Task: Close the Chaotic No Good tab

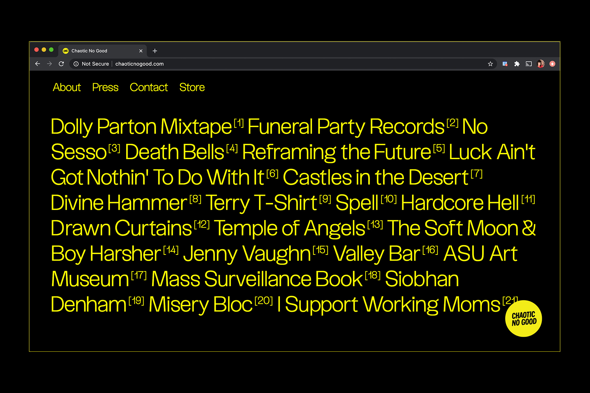Action: 141,51
